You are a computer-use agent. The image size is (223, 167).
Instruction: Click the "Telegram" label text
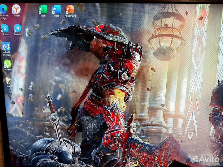pos(18,35)
